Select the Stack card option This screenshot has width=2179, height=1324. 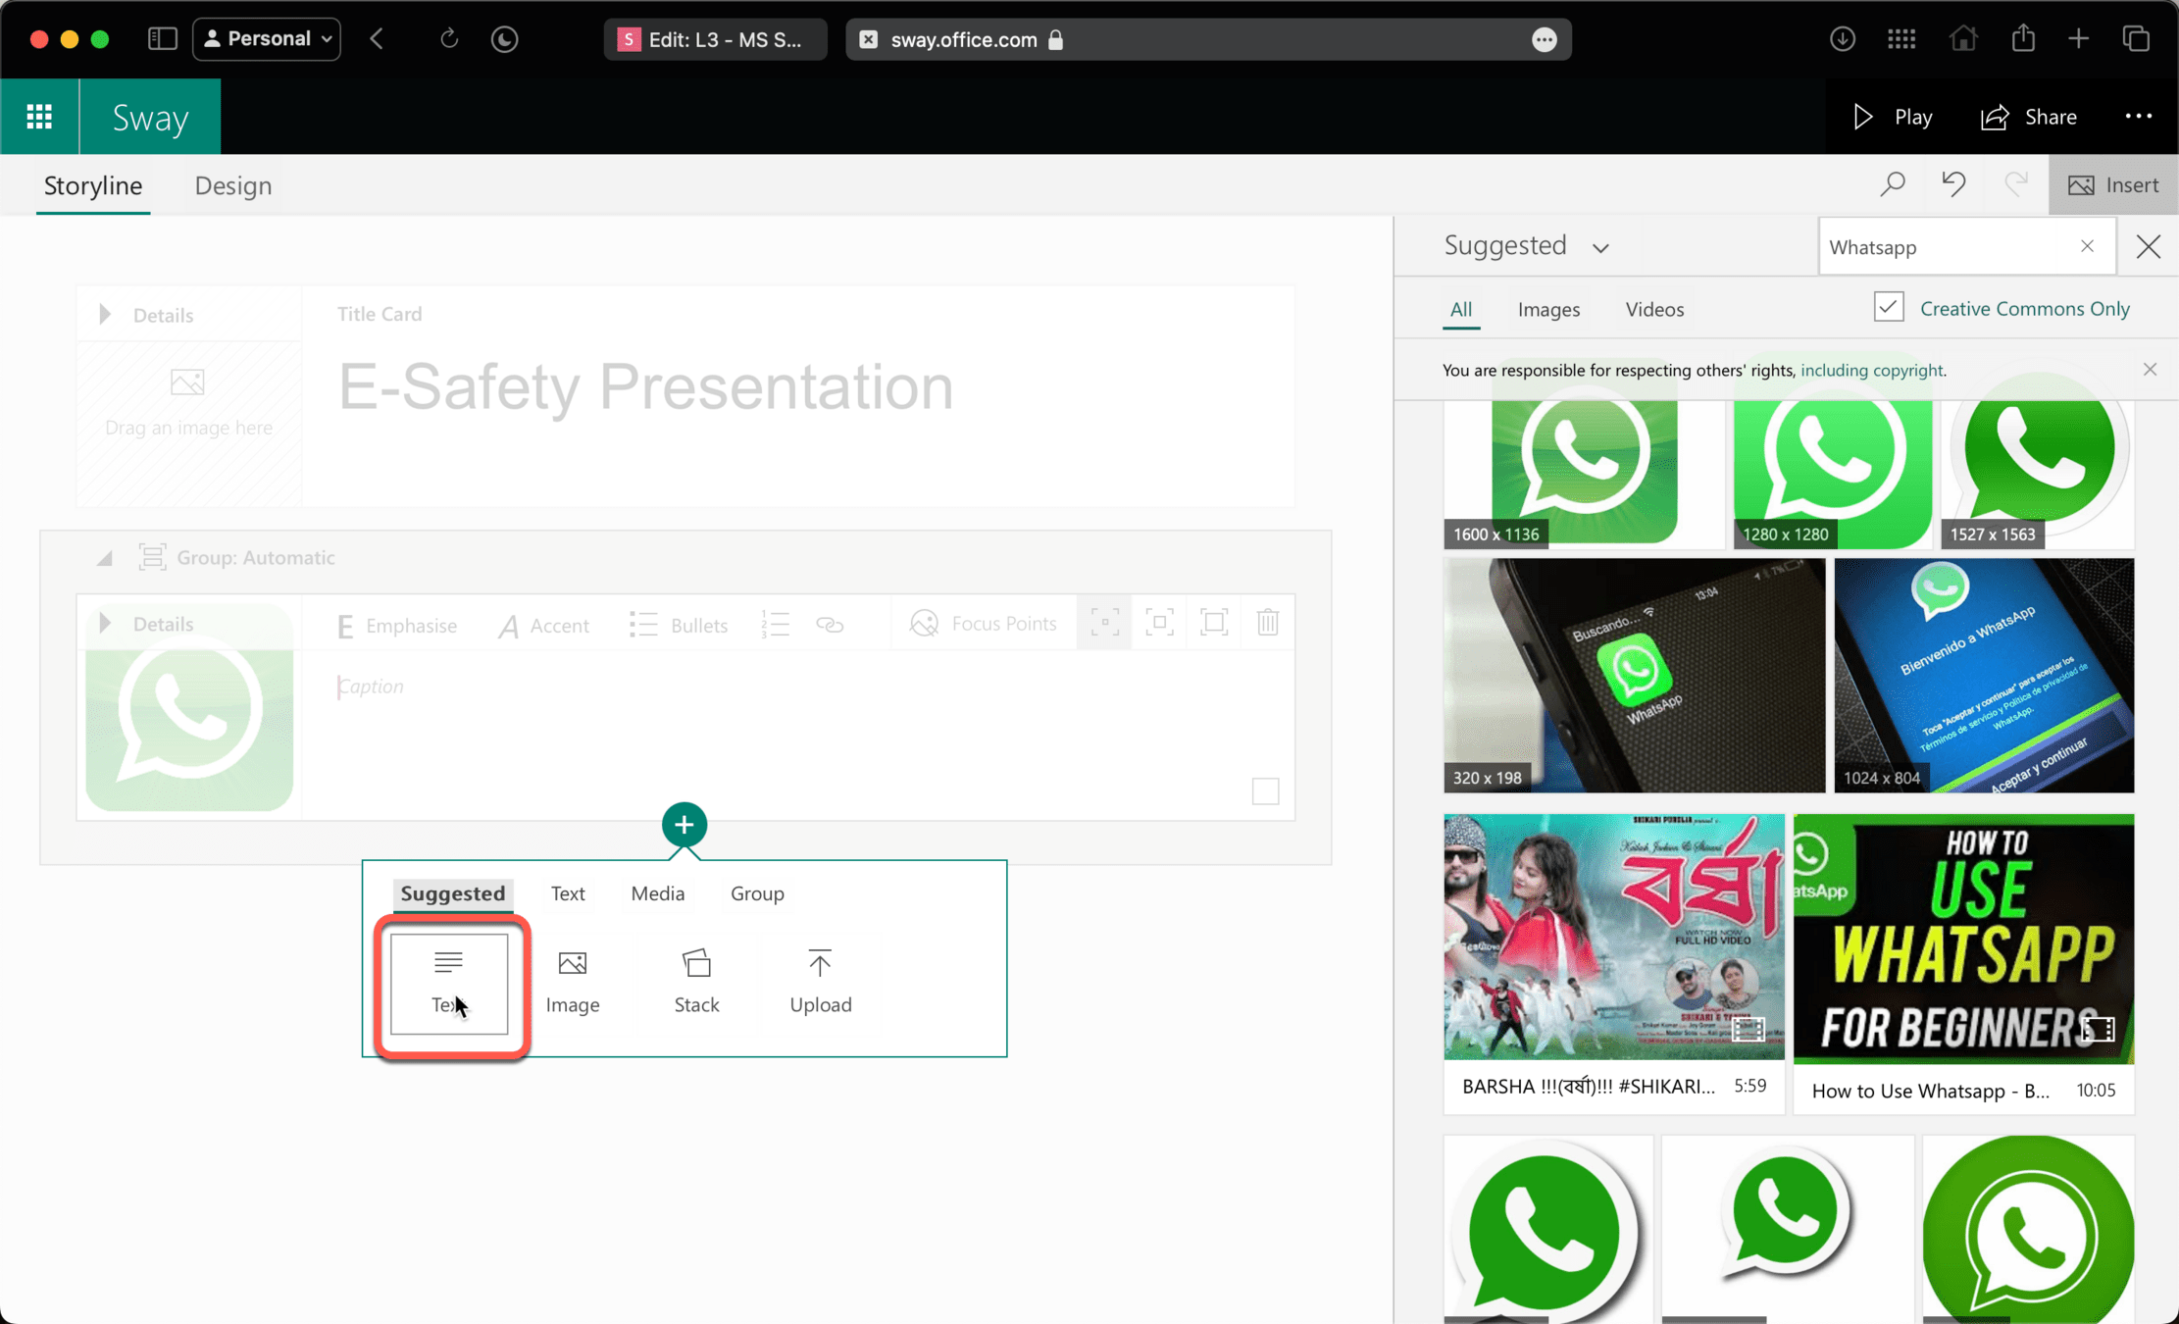click(x=696, y=980)
